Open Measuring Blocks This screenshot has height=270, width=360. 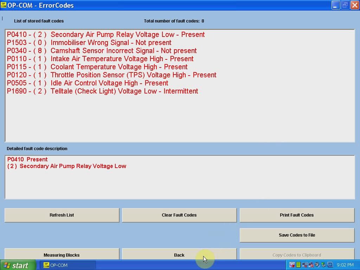pos(62,255)
